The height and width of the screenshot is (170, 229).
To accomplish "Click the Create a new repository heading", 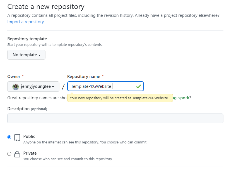I will (x=46, y=7).
